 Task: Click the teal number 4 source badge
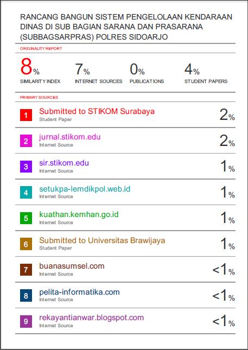coord(26,193)
